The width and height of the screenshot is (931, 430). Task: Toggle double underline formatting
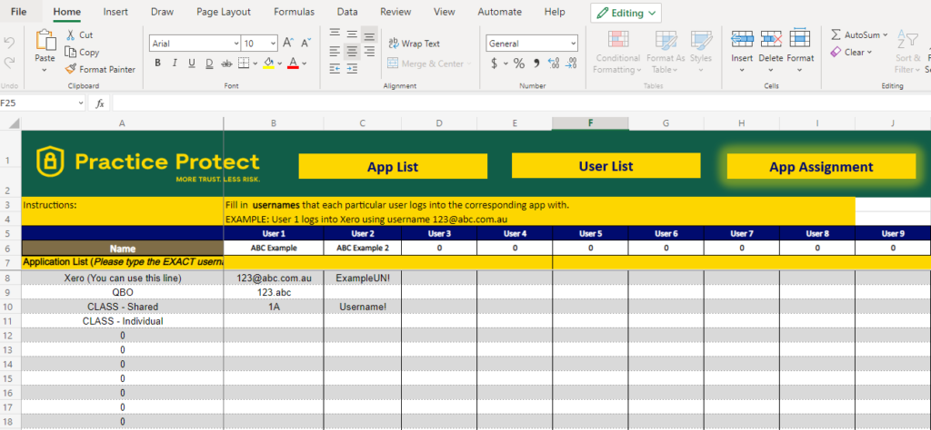[209, 64]
